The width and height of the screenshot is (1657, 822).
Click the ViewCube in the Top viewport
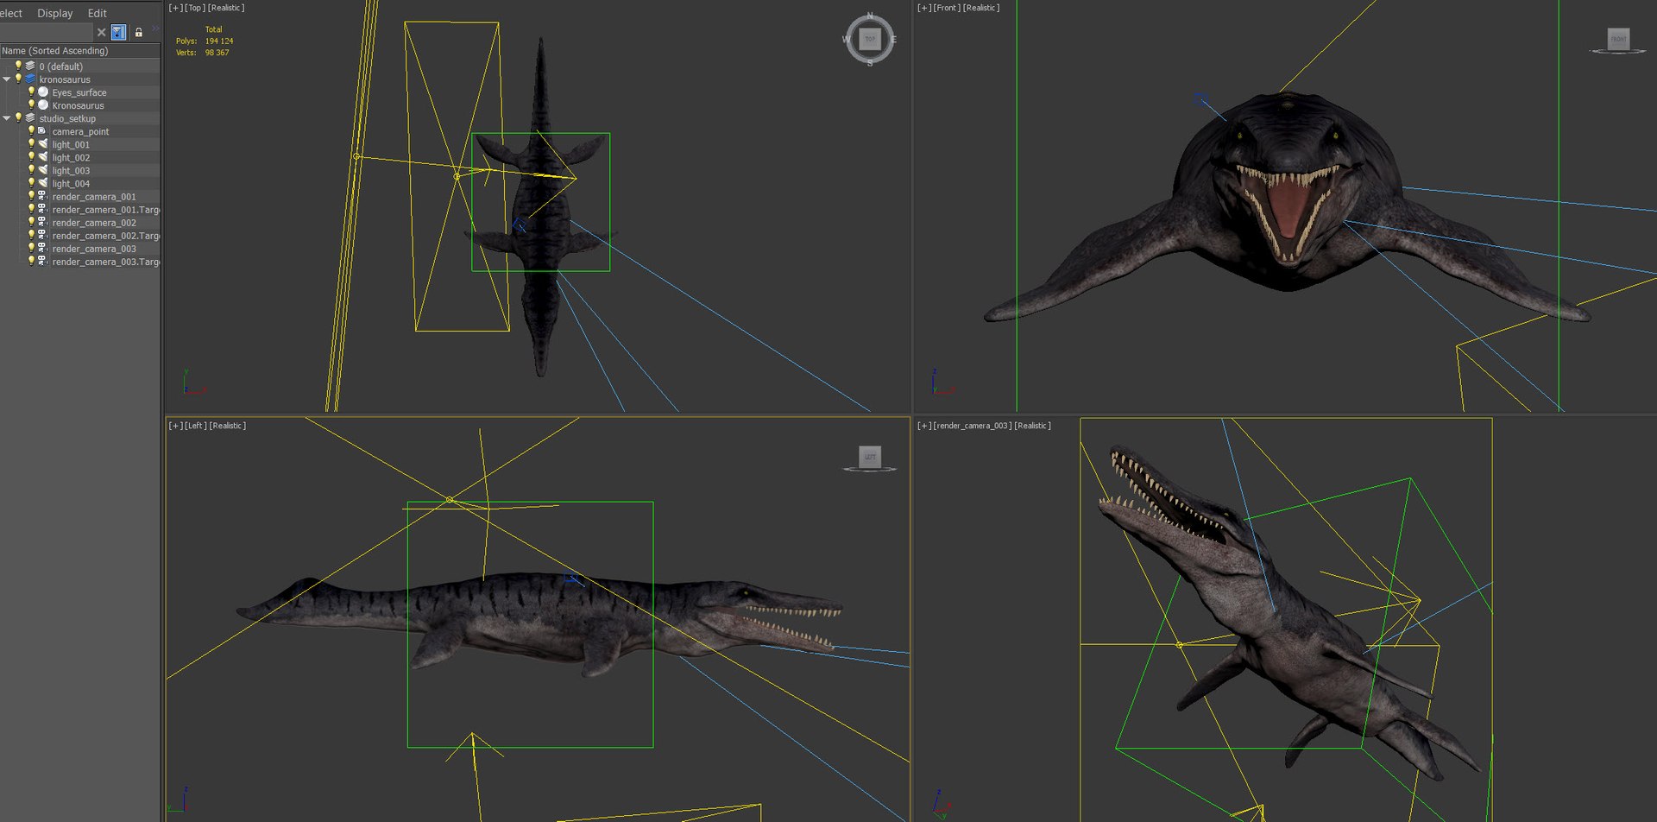pos(870,39)
